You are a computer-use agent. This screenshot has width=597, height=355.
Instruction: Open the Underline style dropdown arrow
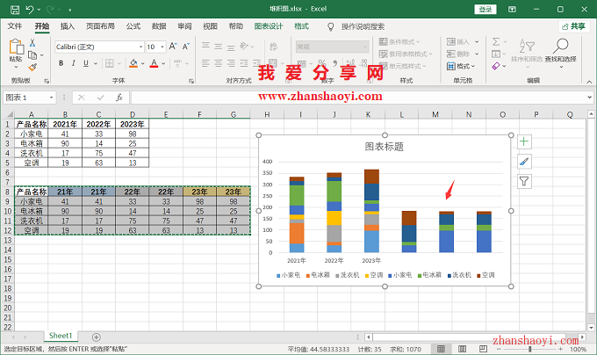[x=96, y=63]
